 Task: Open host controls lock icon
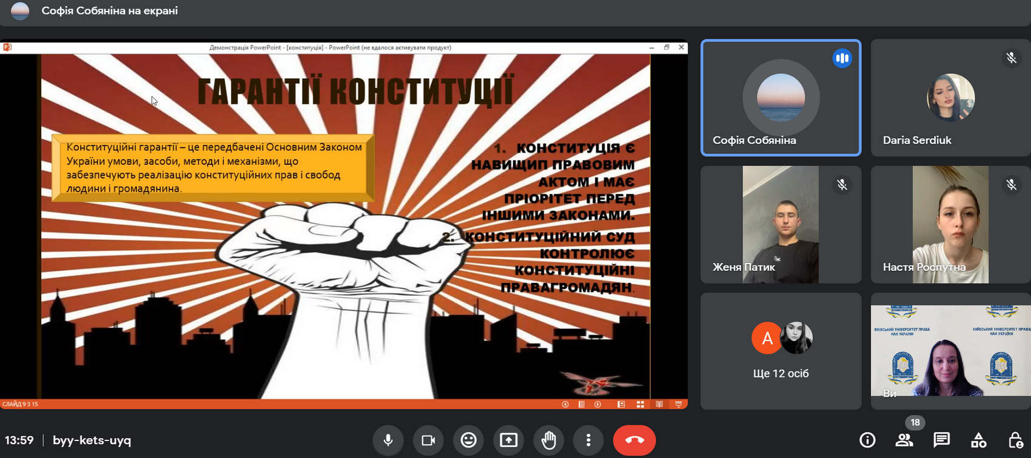tap(1015, 440)
